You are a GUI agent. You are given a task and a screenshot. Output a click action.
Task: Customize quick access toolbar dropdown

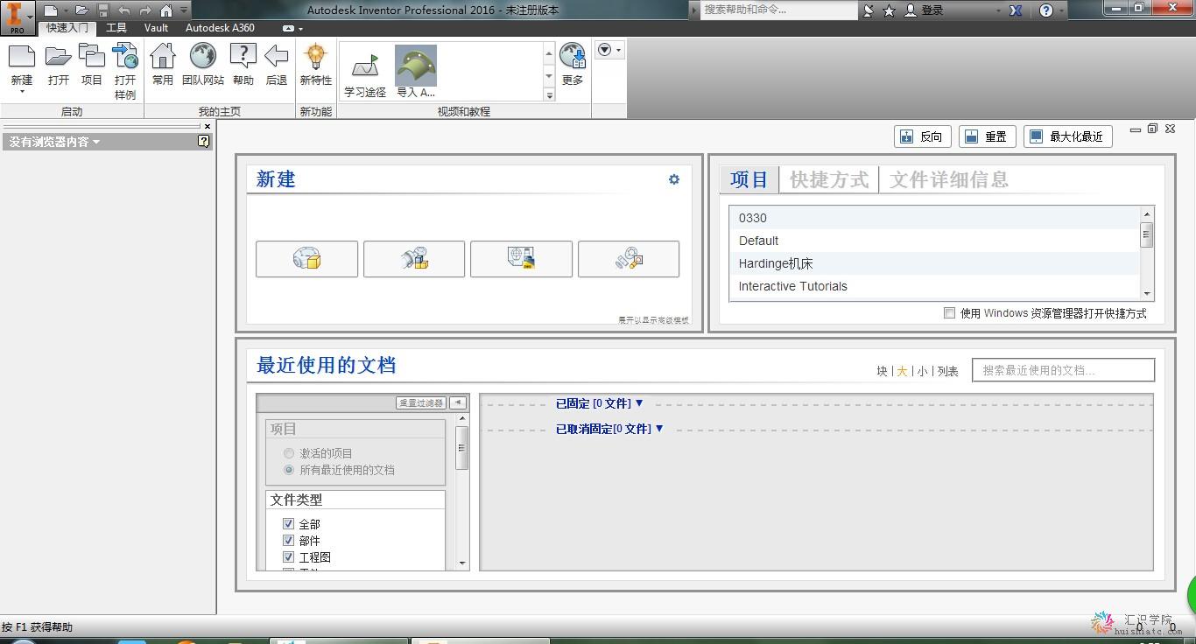coord(184,10)
